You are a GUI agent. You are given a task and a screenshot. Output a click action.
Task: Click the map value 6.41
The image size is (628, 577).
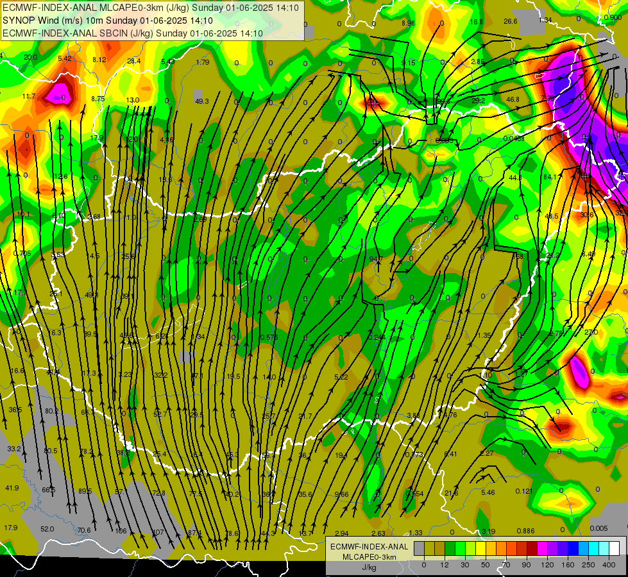coord(450,454)
